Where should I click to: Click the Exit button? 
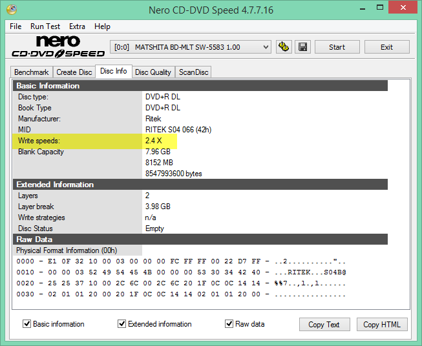[386, 47]
